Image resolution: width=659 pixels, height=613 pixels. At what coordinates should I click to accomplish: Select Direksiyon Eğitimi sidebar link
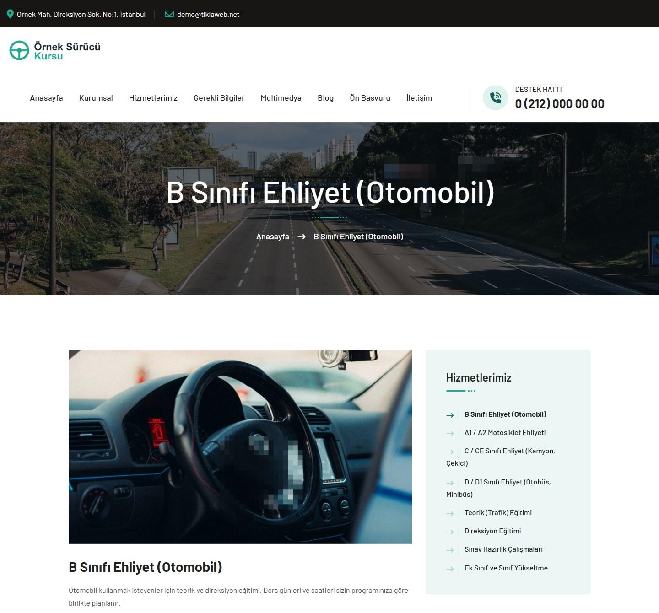tap(492, 531)
